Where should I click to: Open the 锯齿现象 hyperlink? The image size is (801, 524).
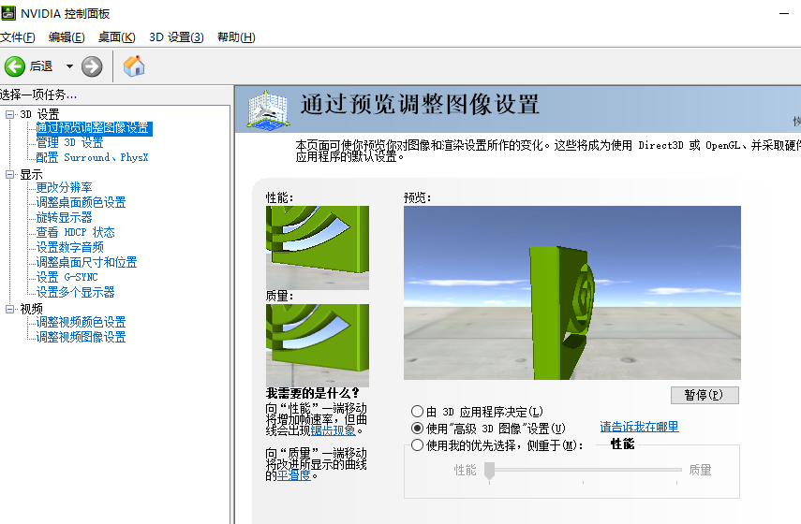pos(334,430)
